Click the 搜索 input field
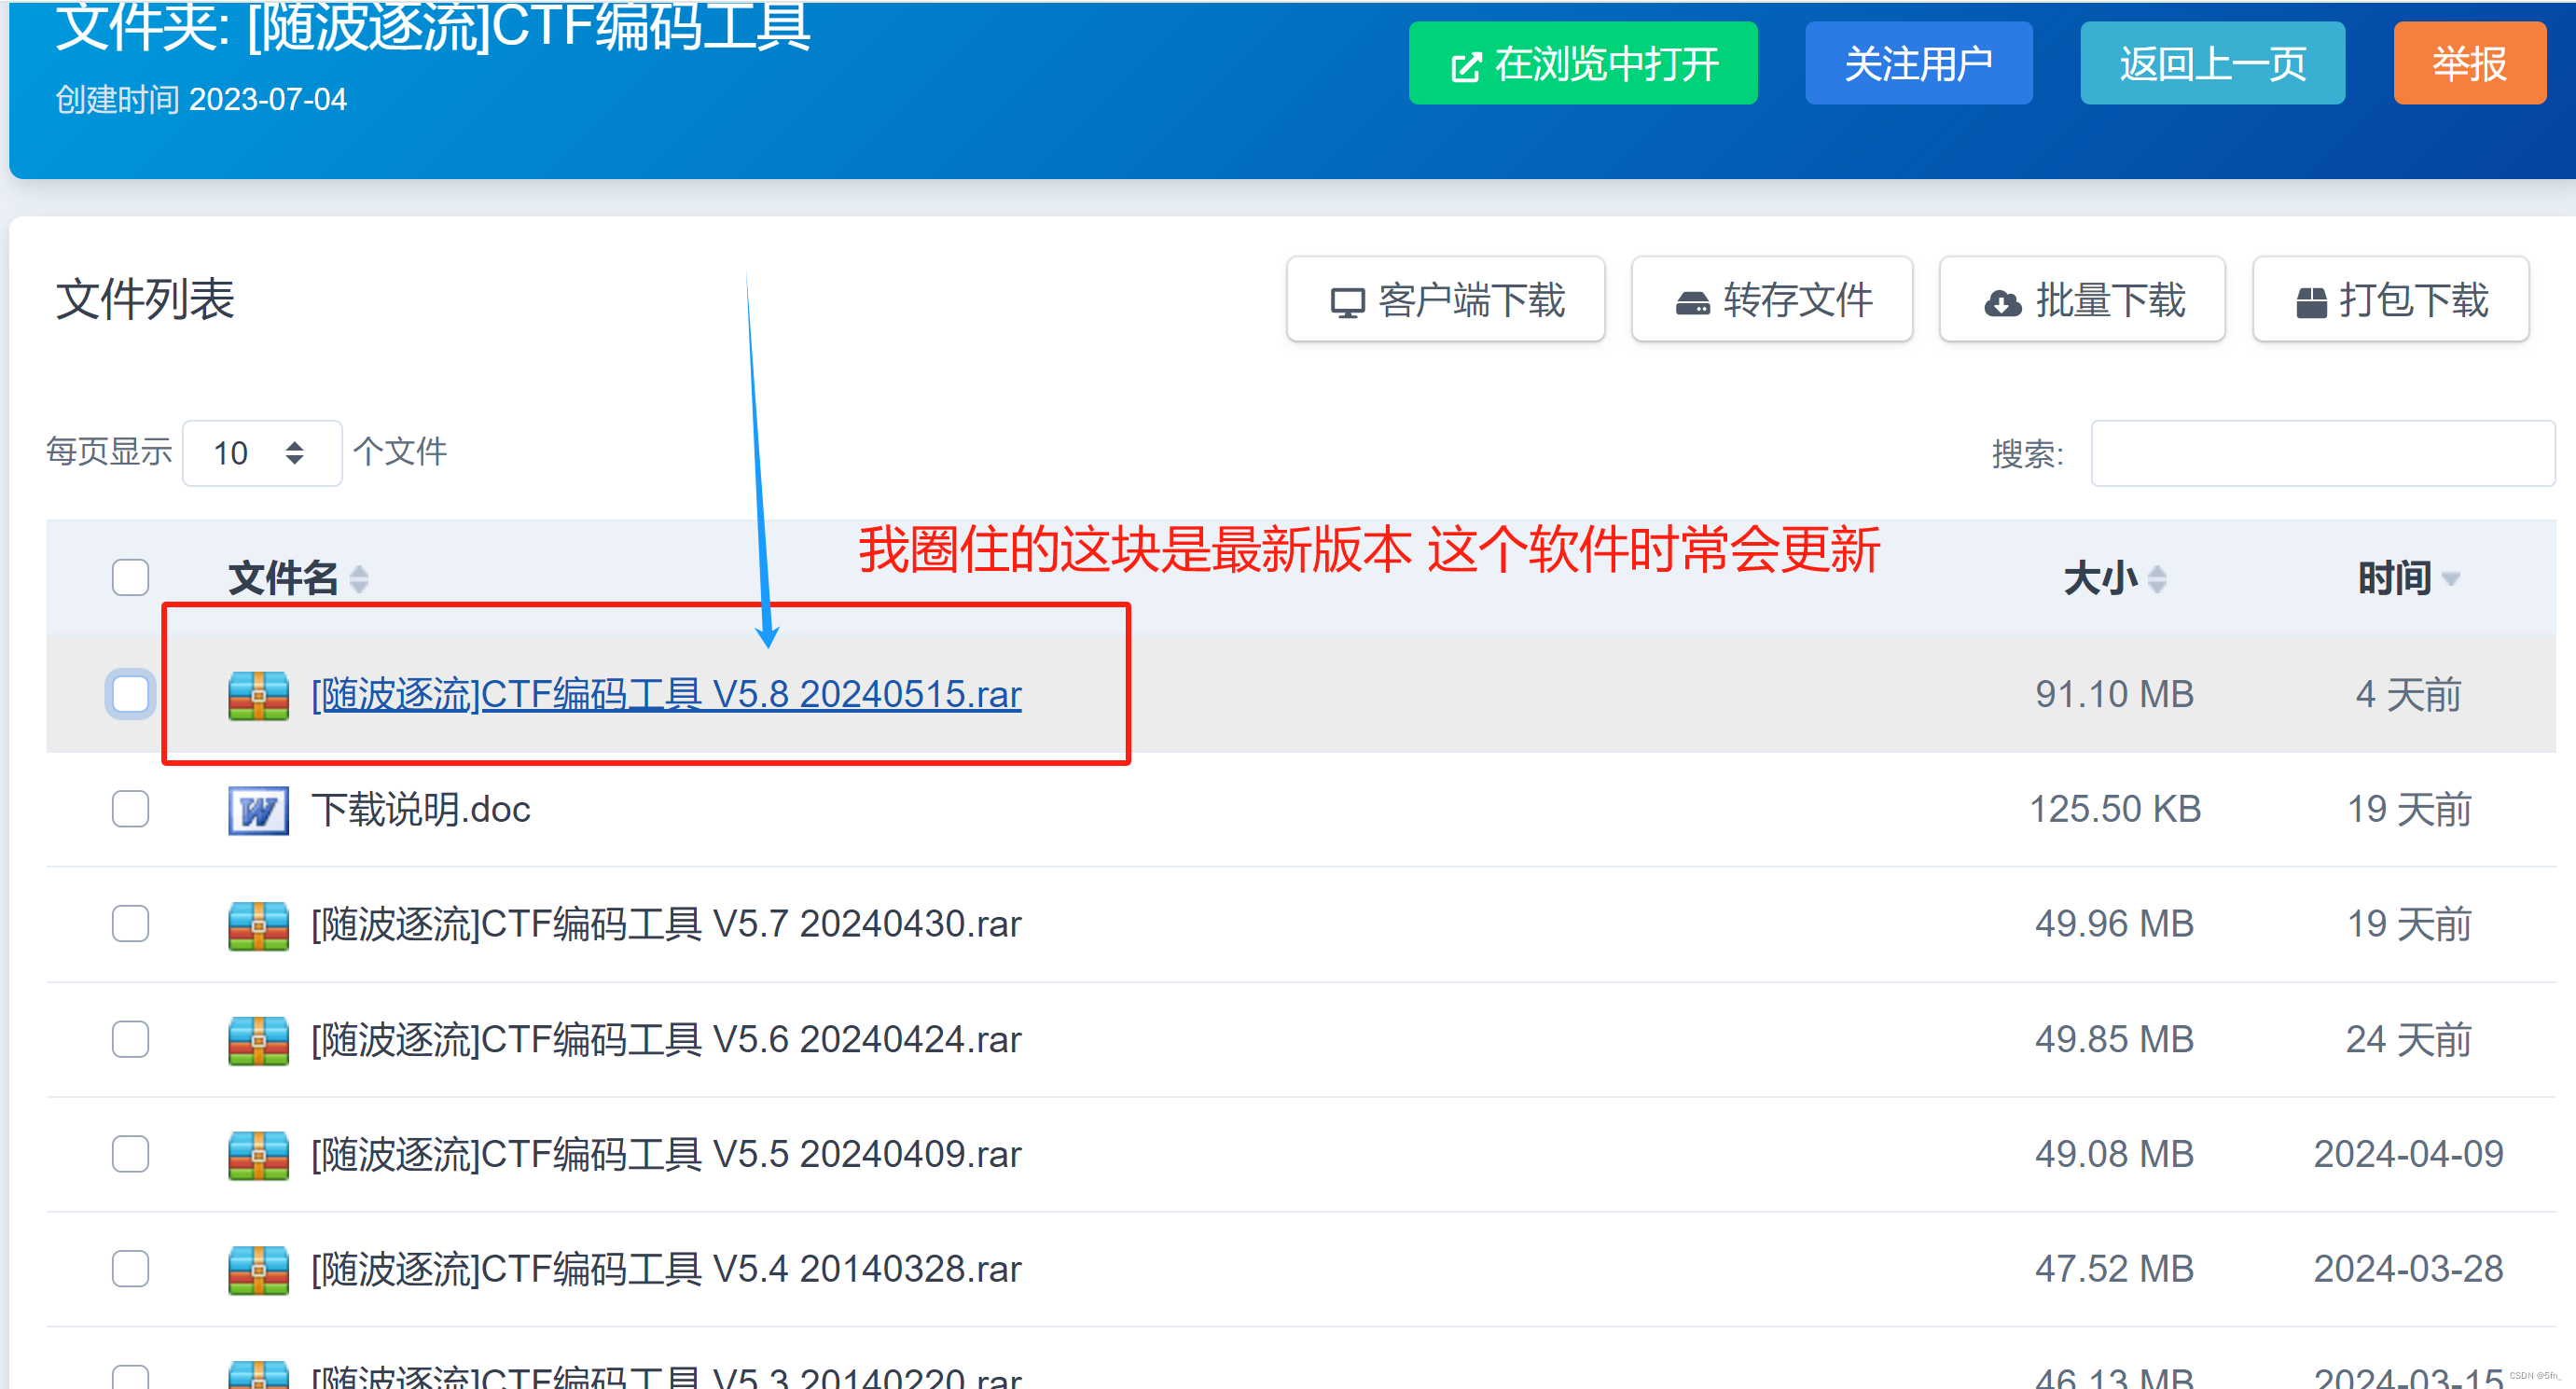This screenshot has width=2576, height=1389. coord(2321,454)
